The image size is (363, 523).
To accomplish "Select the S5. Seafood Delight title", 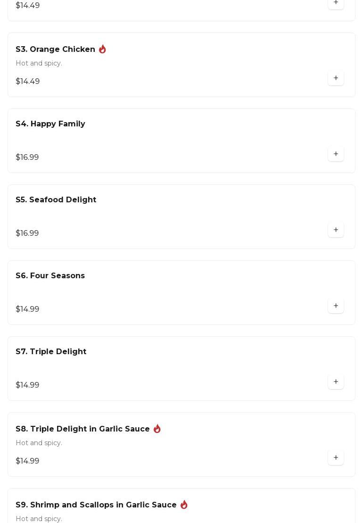I will click(x=56, y=199).
